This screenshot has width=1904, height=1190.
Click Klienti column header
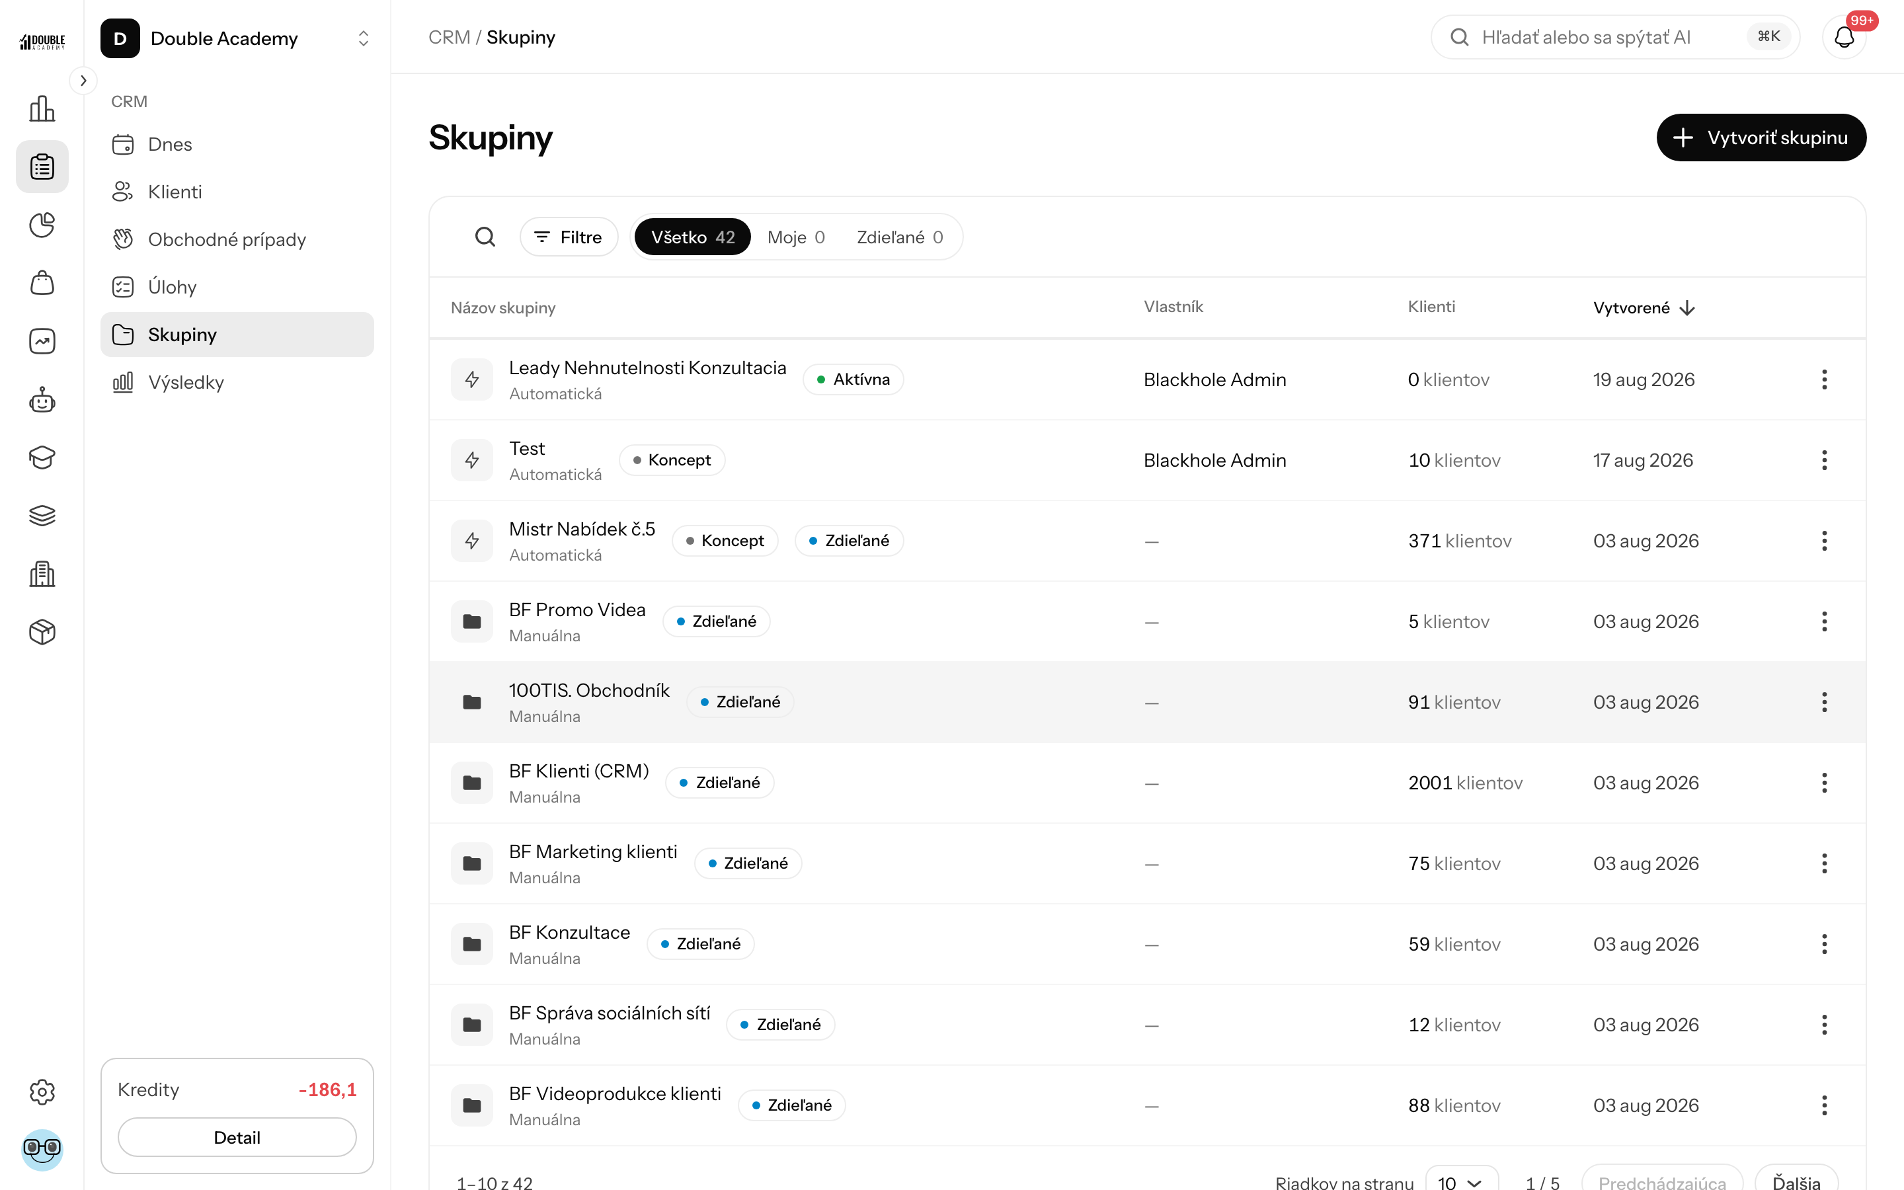[1431, 307]
